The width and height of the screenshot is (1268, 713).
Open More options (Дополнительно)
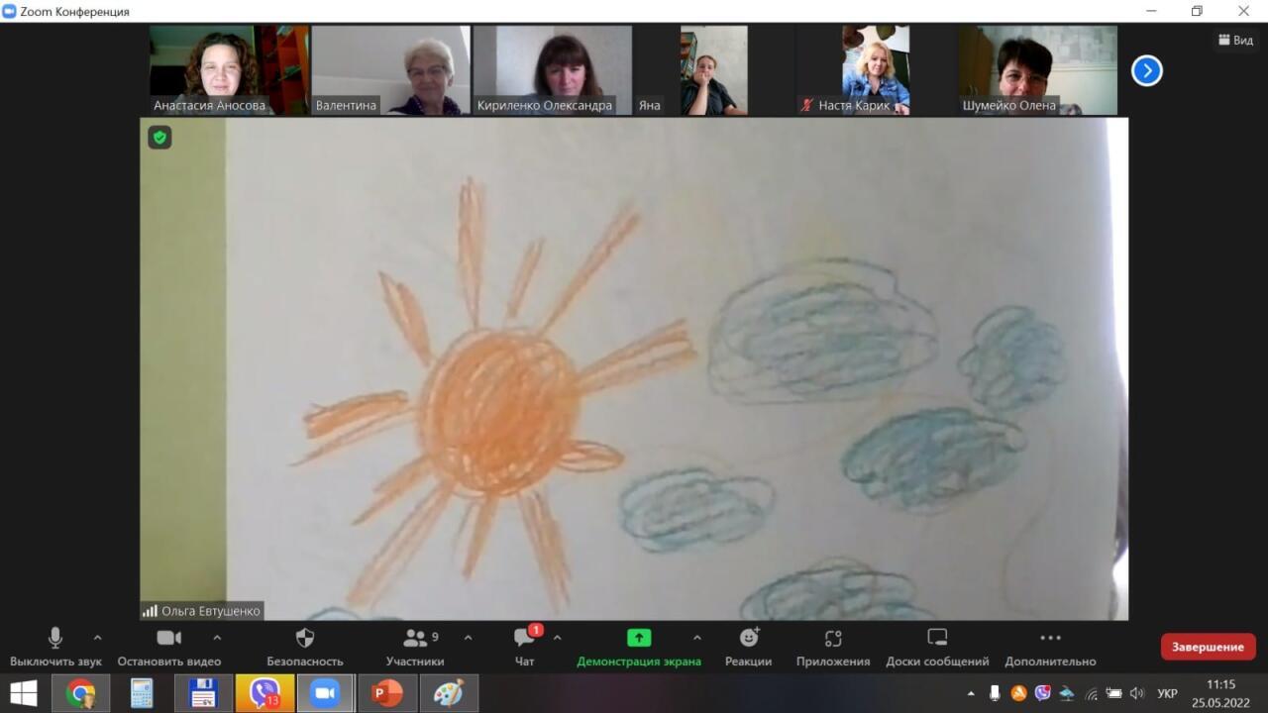[1050, 647]
